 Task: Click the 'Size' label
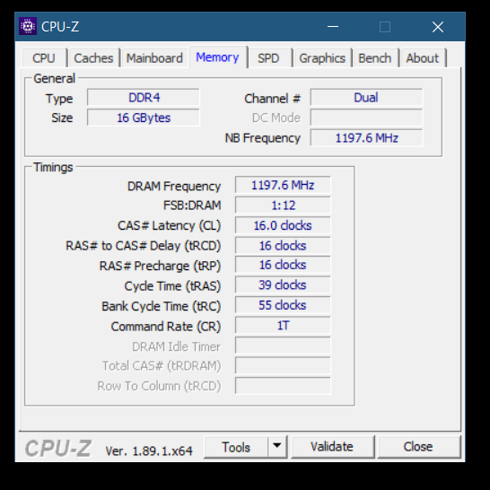(62, 118)
